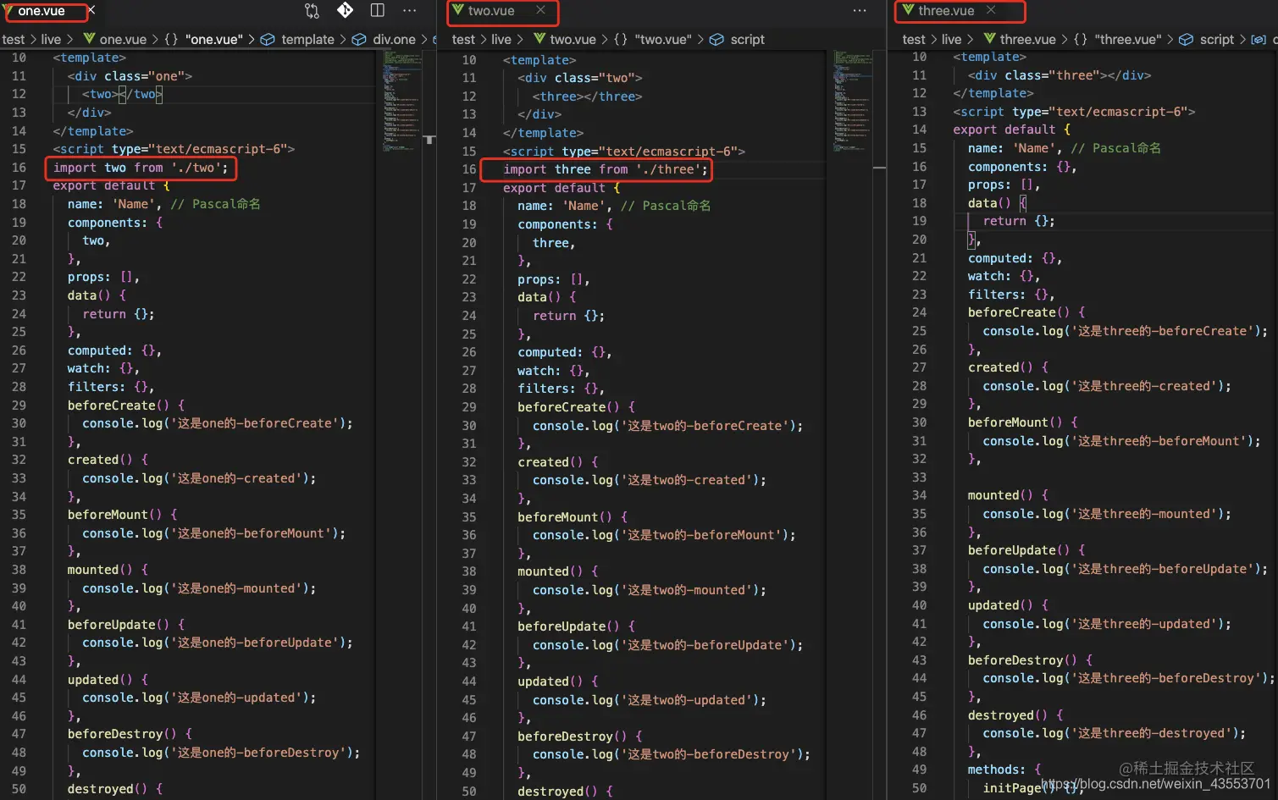The image size is (1278, 800).
Task: Click the <two></two> tag in one.vue
Action: tap(122, 94)
